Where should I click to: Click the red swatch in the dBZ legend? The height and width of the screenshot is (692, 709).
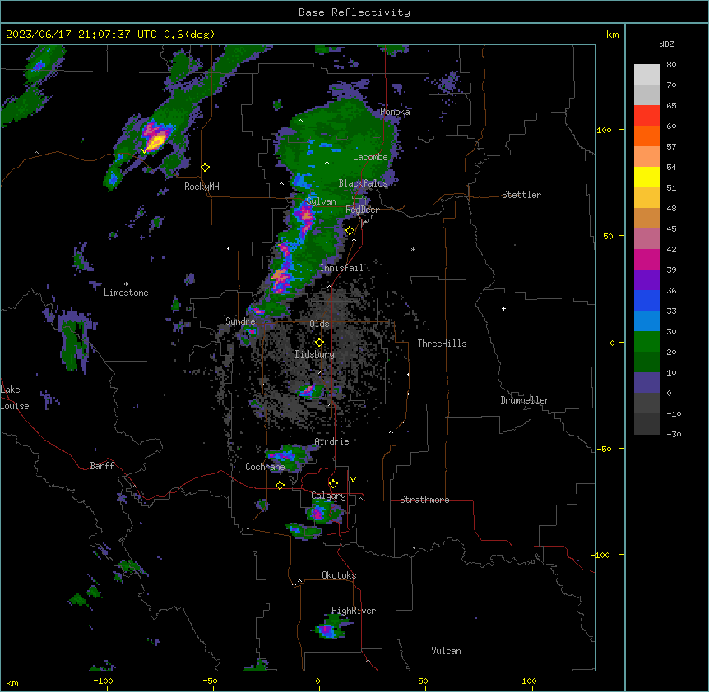(646, 115)
